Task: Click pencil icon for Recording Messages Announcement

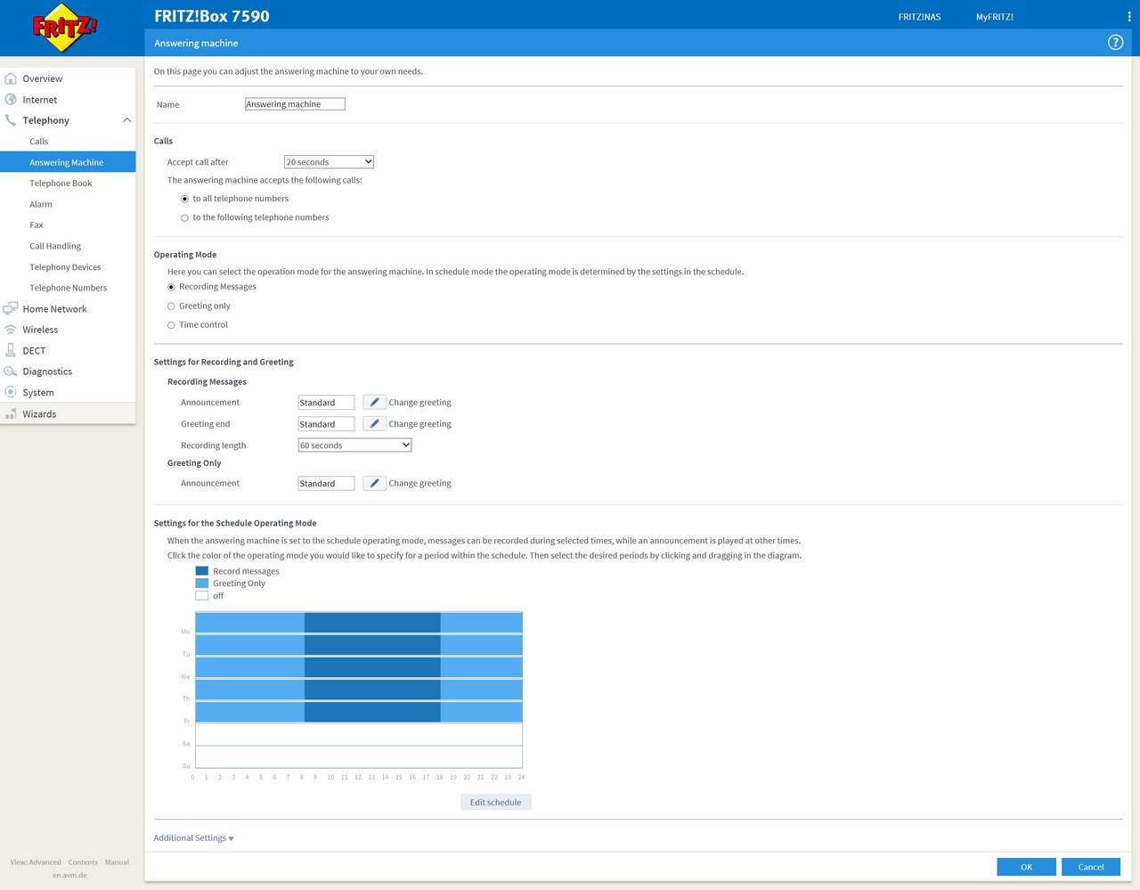Action: click(x=374, y=403)
